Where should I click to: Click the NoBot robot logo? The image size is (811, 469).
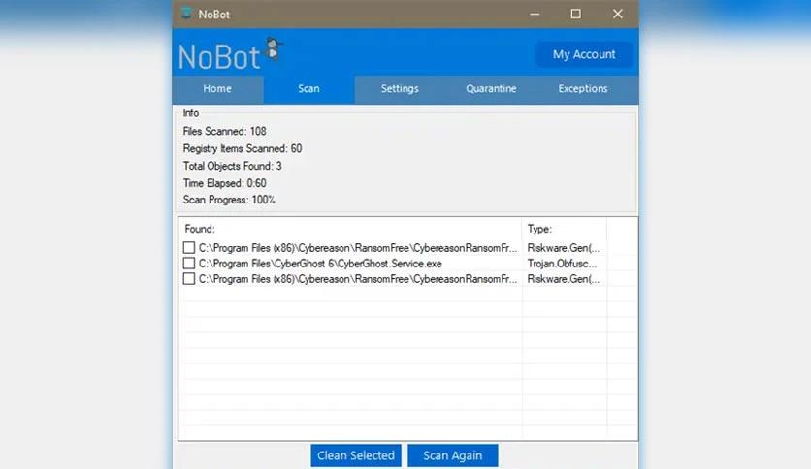(274, 50)
